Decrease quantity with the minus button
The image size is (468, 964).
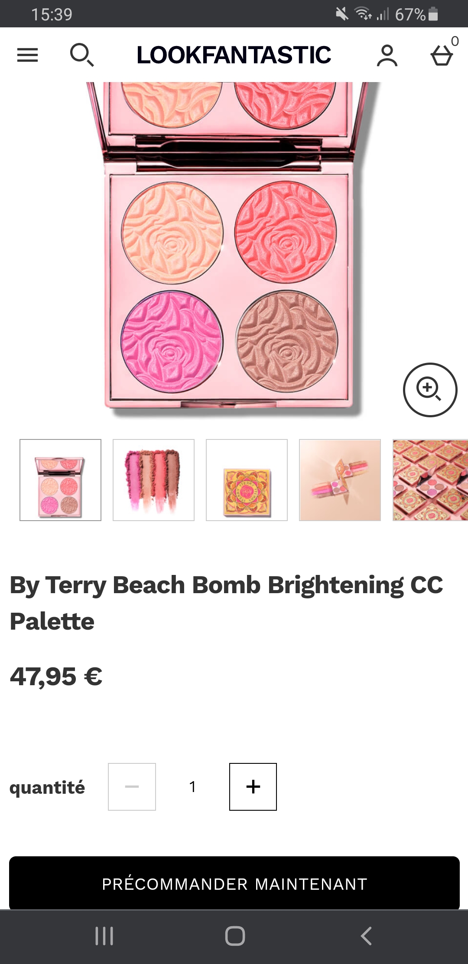click(132, 787)
